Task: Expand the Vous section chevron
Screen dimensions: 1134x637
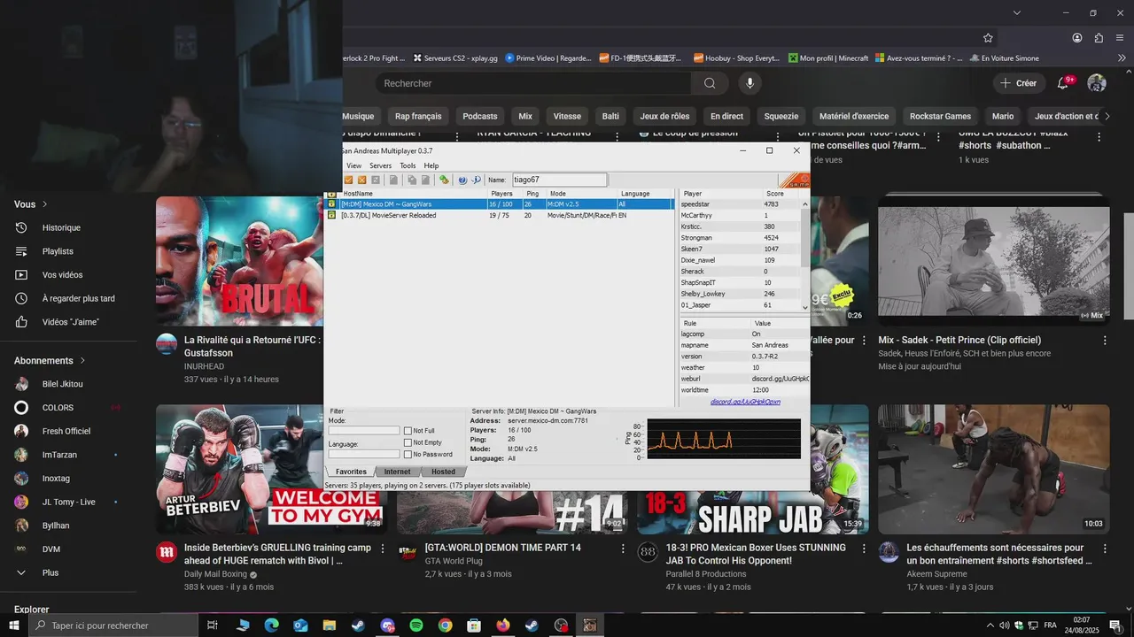Action: pyautogui.click(x=45, y=204)
